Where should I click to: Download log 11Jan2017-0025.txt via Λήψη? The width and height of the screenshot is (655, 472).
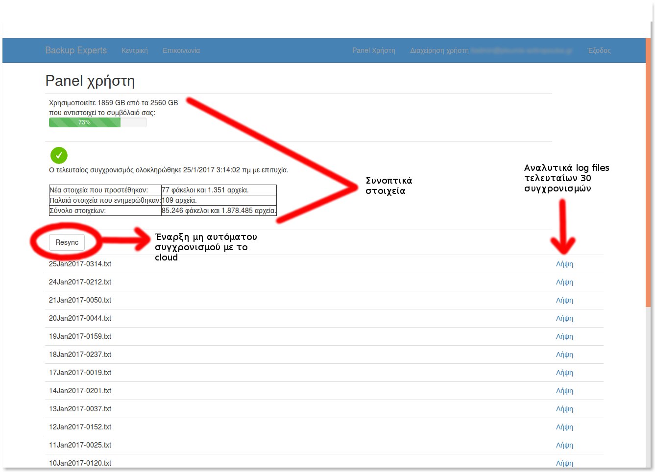pos(564,445)
